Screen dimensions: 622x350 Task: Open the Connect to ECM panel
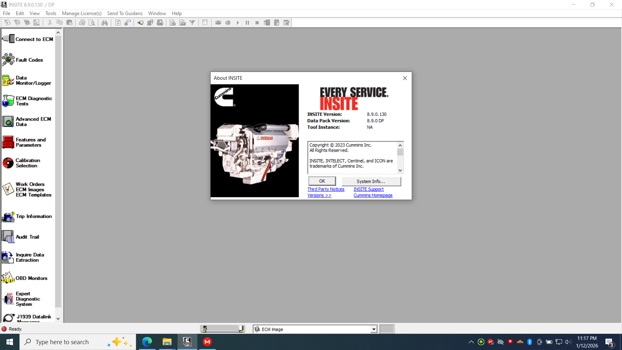(x=28, y=39)
